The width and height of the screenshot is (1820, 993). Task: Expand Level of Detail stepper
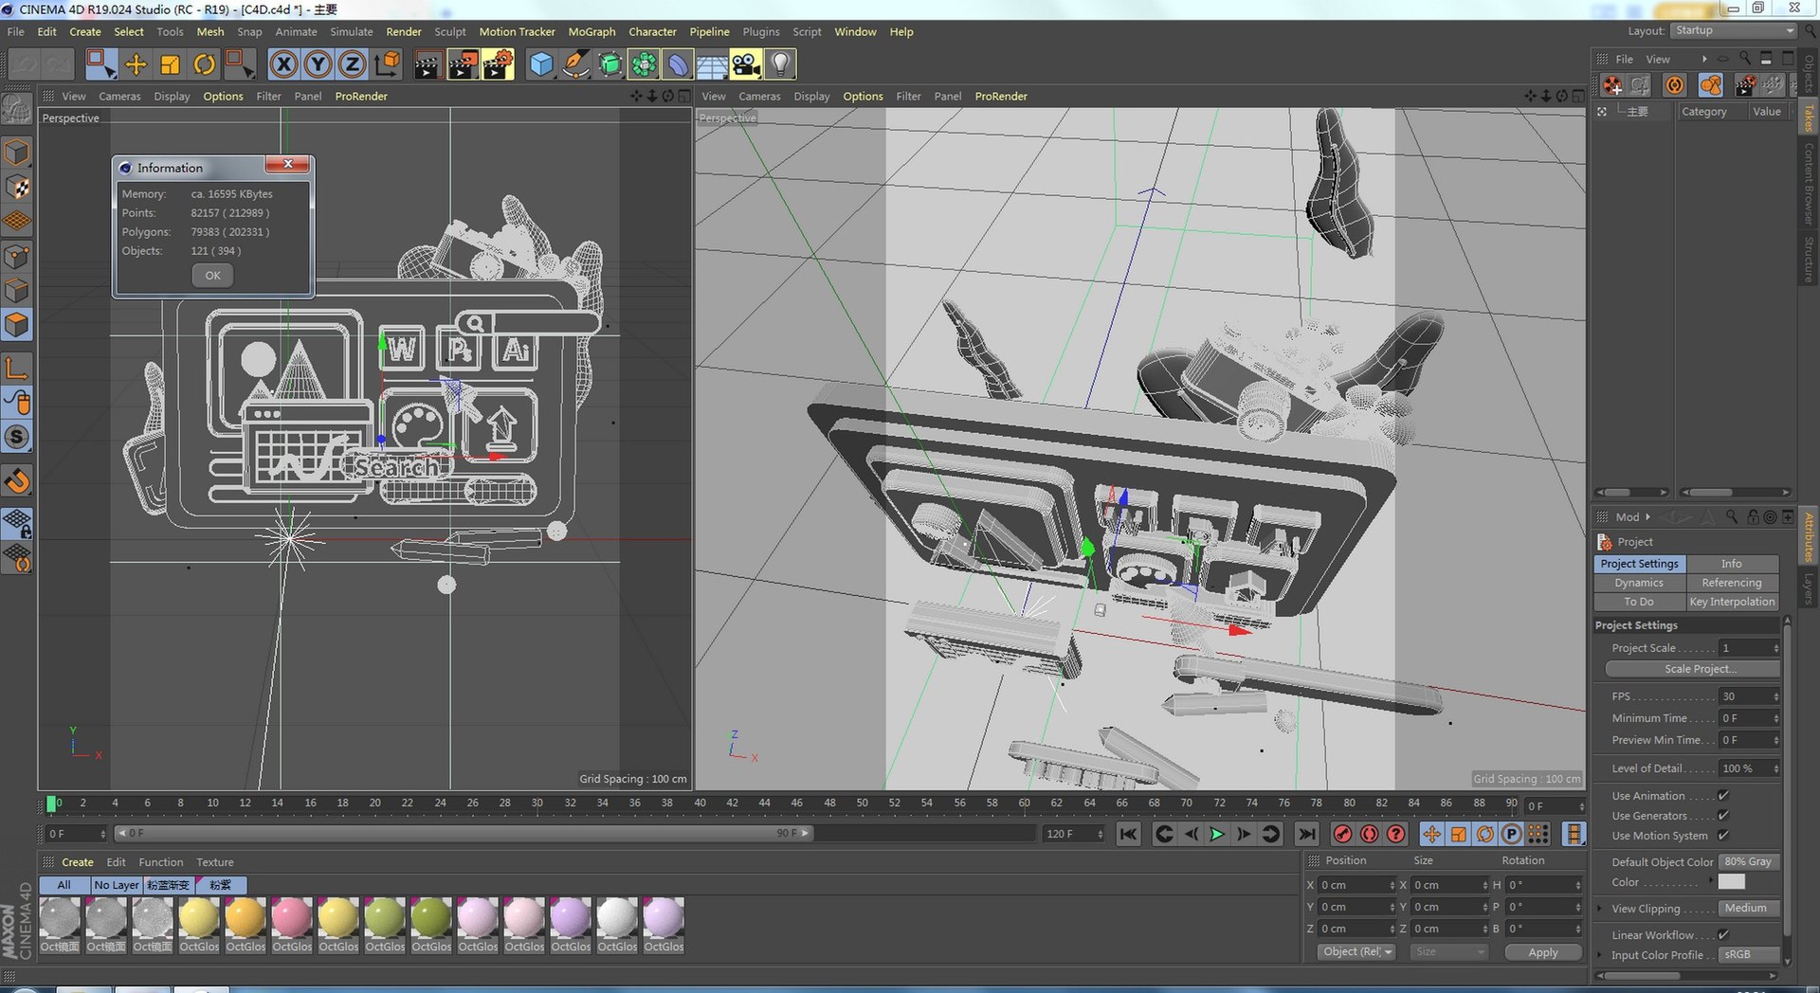pyautogui.click(x=1775, y=768)
